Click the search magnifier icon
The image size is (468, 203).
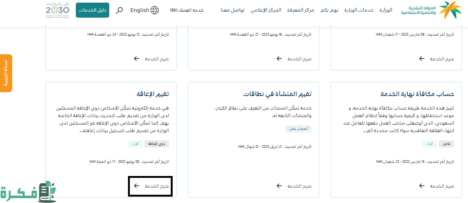click(x=119, y=10)
